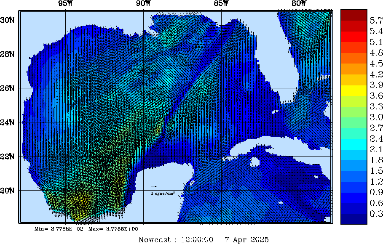Click the 26N latitude label
The image size is (383, 244).
(x=7, y=88)
